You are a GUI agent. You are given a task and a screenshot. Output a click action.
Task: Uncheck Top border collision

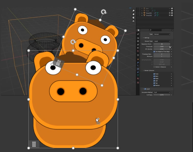154,83
